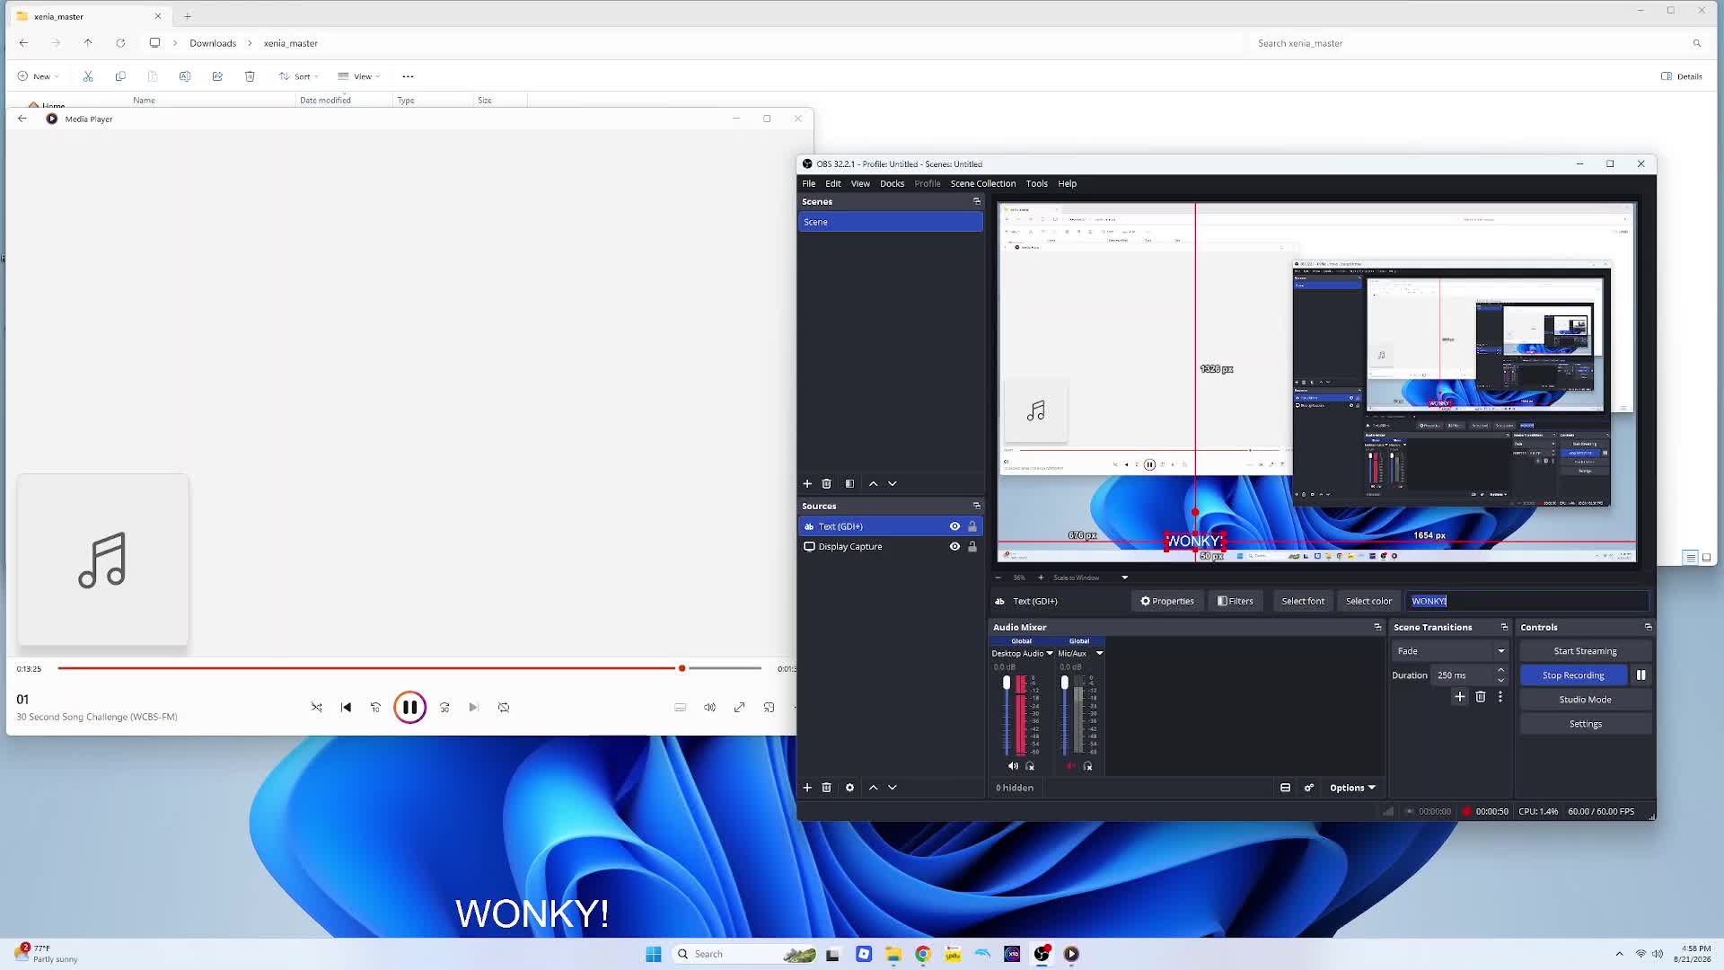Open the mixer Options dropdown
1724x970 pixels.
1352,788
